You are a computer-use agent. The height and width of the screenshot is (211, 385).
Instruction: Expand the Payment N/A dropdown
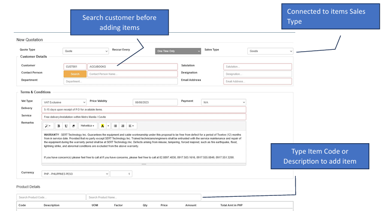224,102
